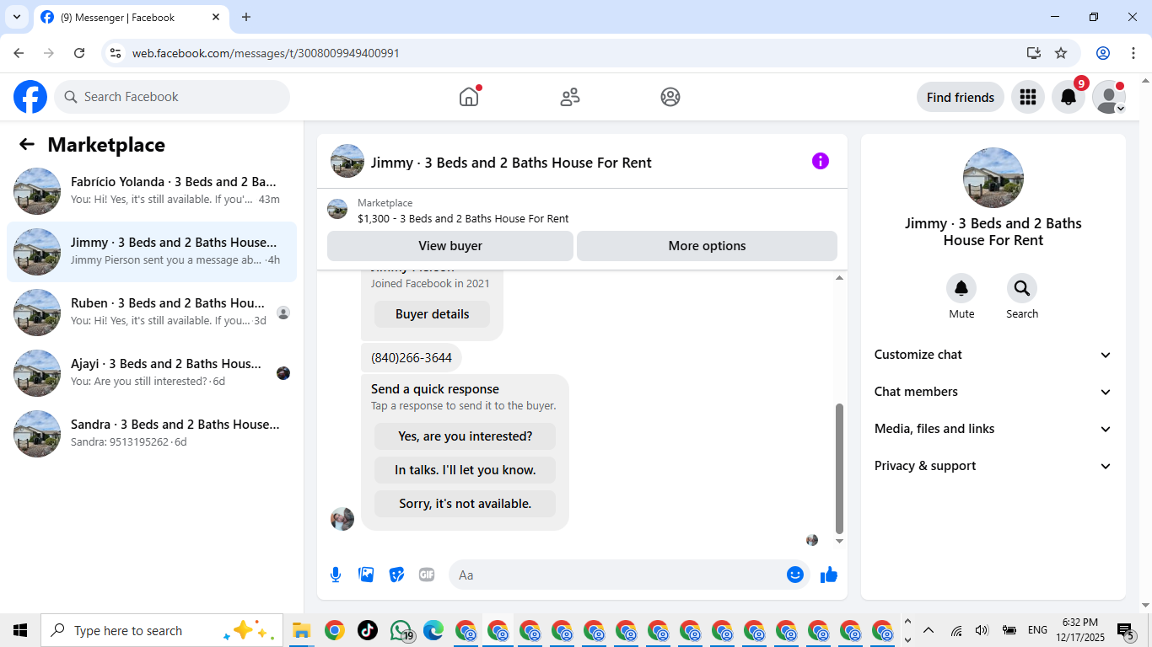Open the notifications bell with 9 badge
The image size is (1152, 647).
pyautogui.click(x=1069, y=97)
